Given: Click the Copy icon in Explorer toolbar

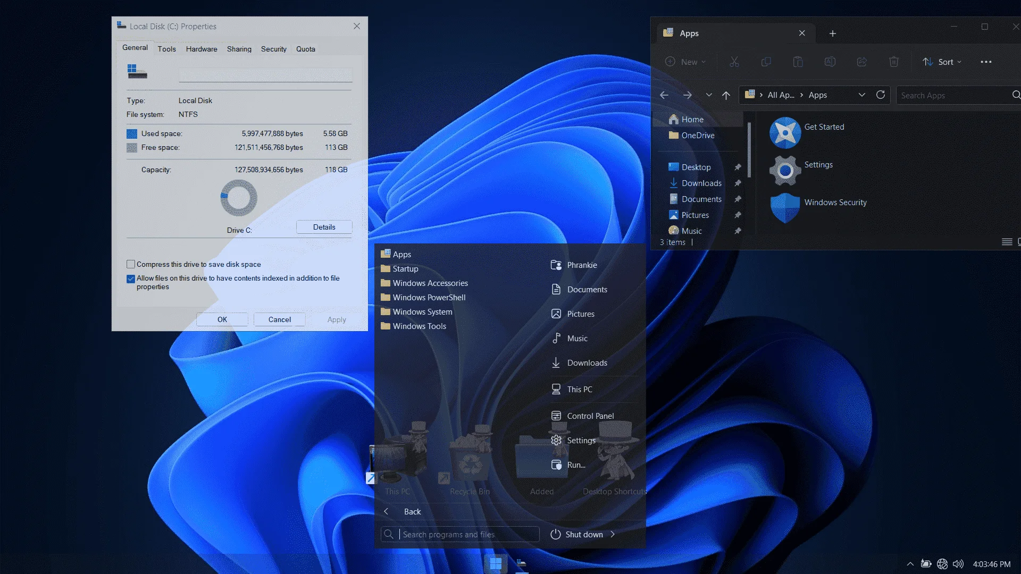Looking at the screenshot, I should (x=766, y=62).
